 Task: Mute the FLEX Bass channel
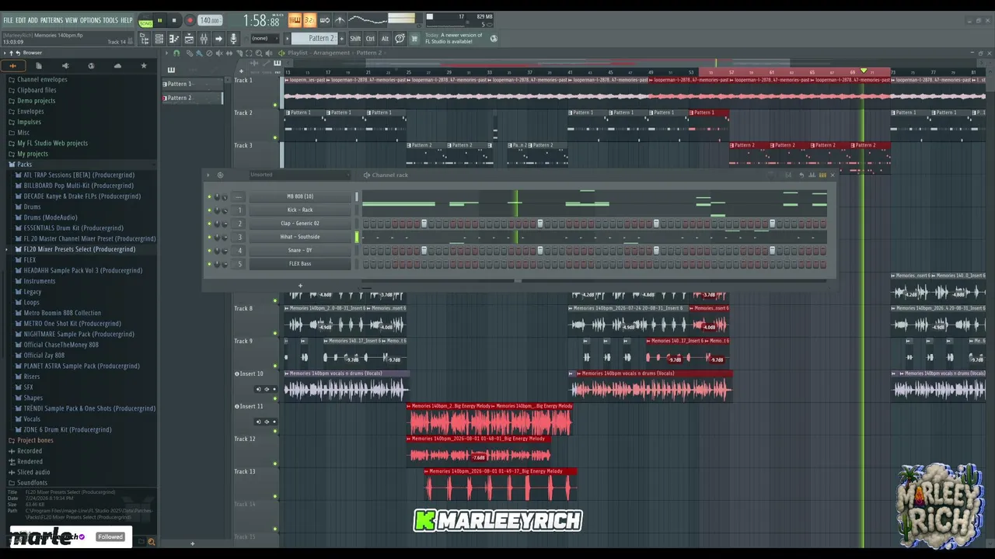click(x=209, y=264)
